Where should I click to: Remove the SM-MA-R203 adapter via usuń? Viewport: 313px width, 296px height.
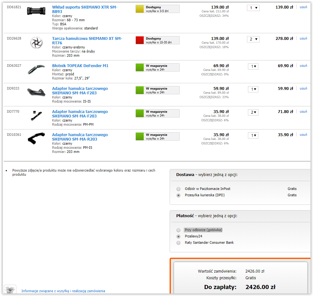[303, 135]
